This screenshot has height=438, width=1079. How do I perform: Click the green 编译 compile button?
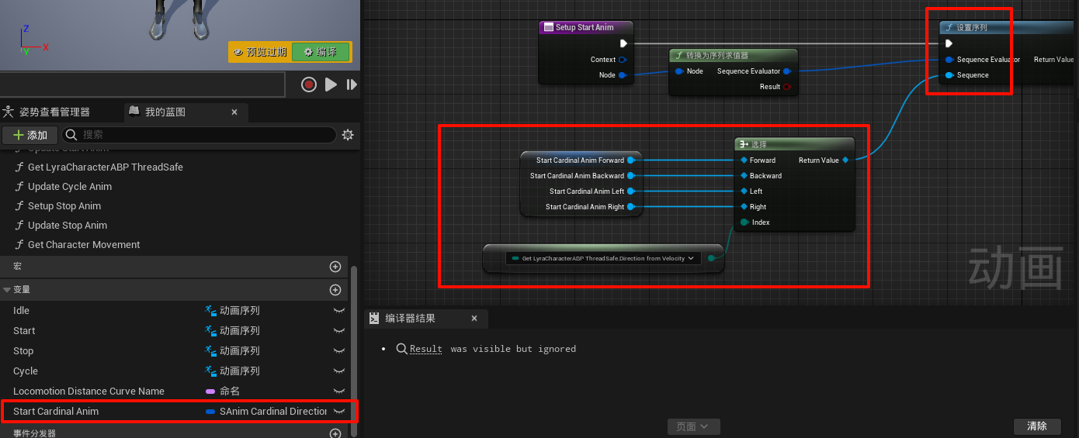tap(321, 52)
